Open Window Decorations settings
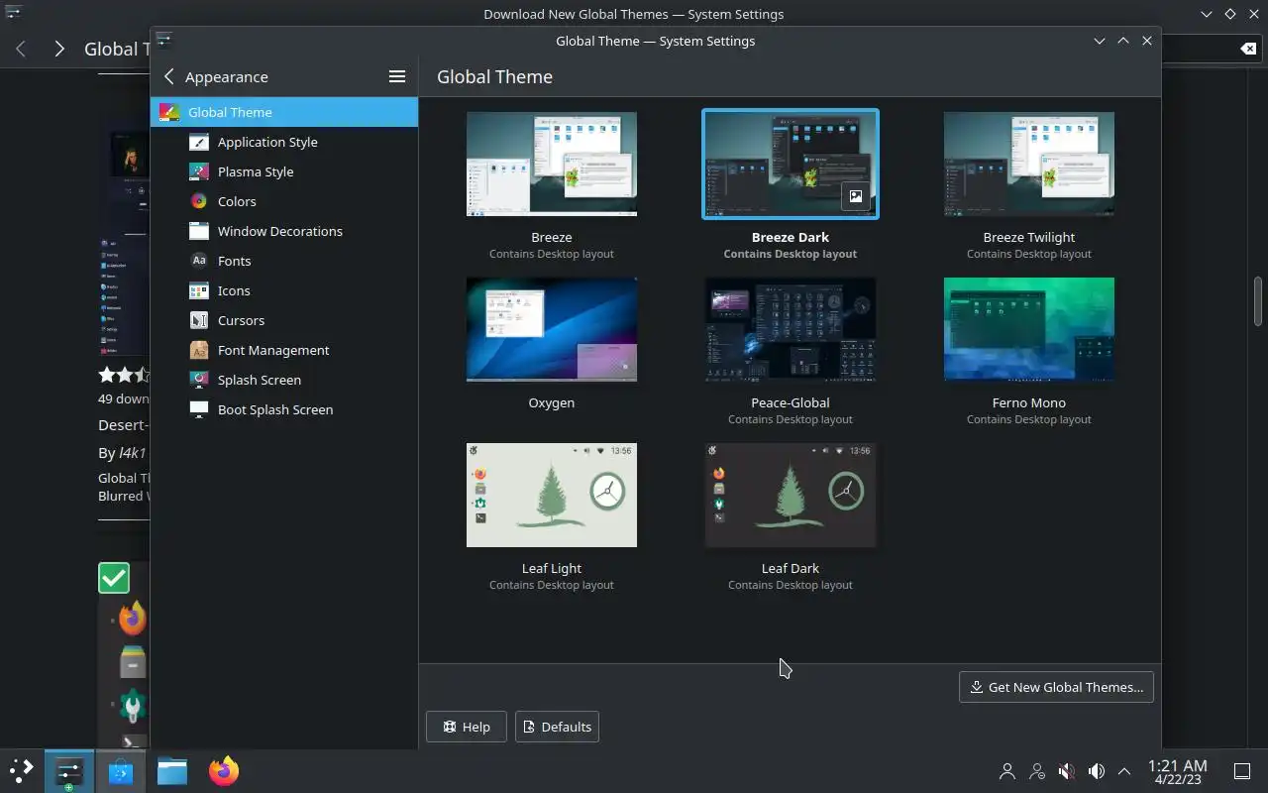The height and width of the screenshot is (793, 1268). click(284, 231)
